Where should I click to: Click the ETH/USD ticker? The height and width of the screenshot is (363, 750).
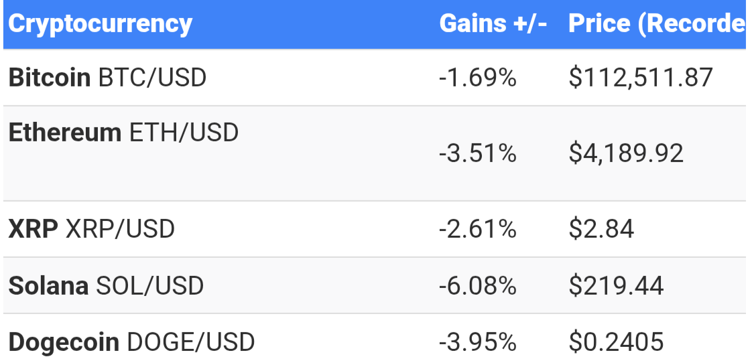coord(184,133)
